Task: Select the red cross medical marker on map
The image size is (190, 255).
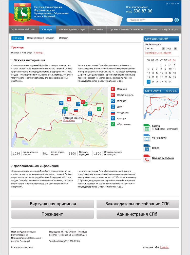Action: pos(69,99)
